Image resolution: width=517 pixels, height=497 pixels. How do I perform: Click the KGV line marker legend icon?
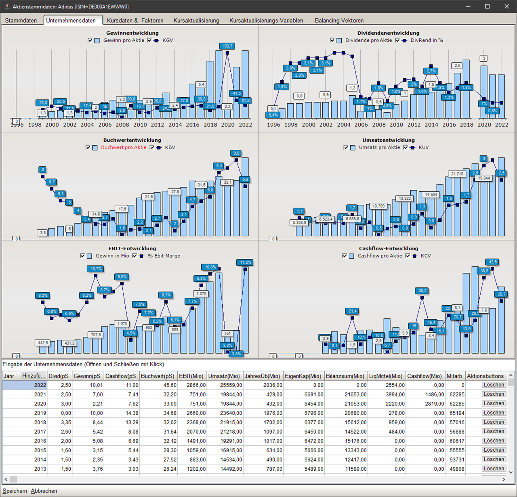click(156, 40)
